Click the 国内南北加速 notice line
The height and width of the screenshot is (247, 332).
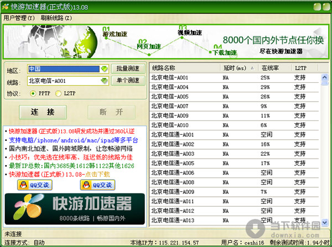click(70, 149)
